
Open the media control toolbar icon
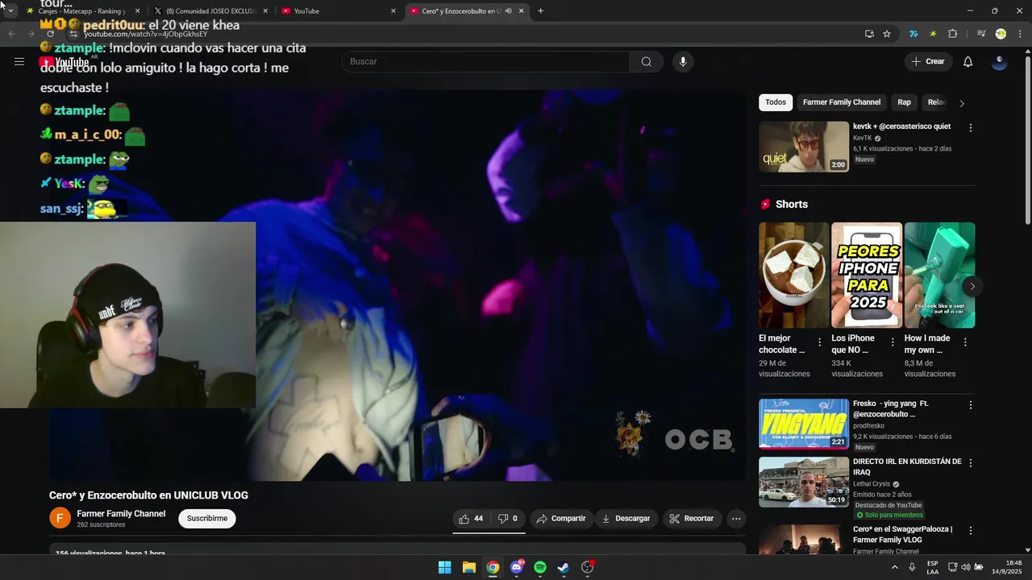pos(981,34)
